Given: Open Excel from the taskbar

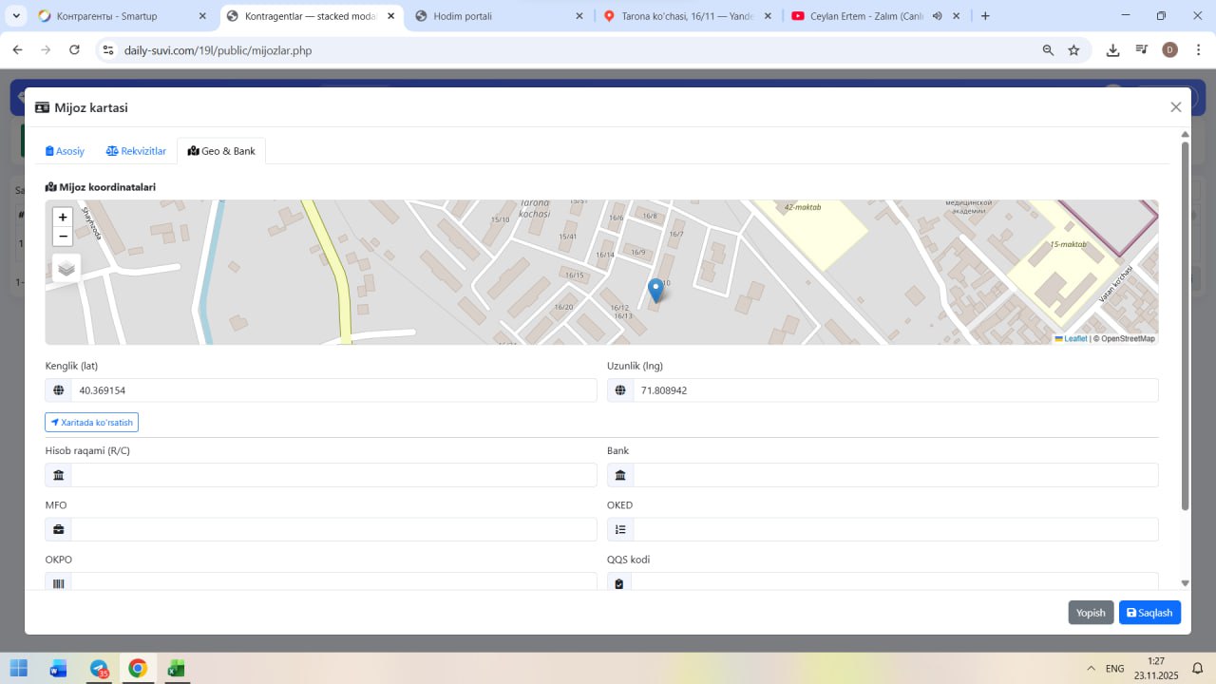Looking at the screenshot, I should coord(176,669).
